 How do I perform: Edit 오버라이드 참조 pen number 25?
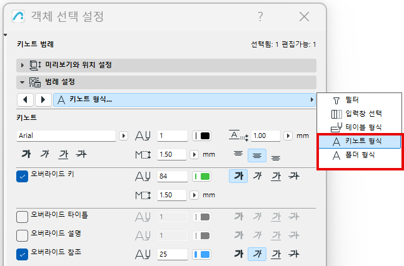pos(173,254)
